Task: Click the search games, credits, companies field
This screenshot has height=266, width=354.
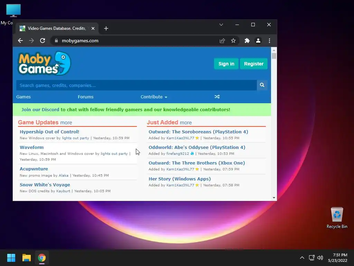Action: [136, 85]
